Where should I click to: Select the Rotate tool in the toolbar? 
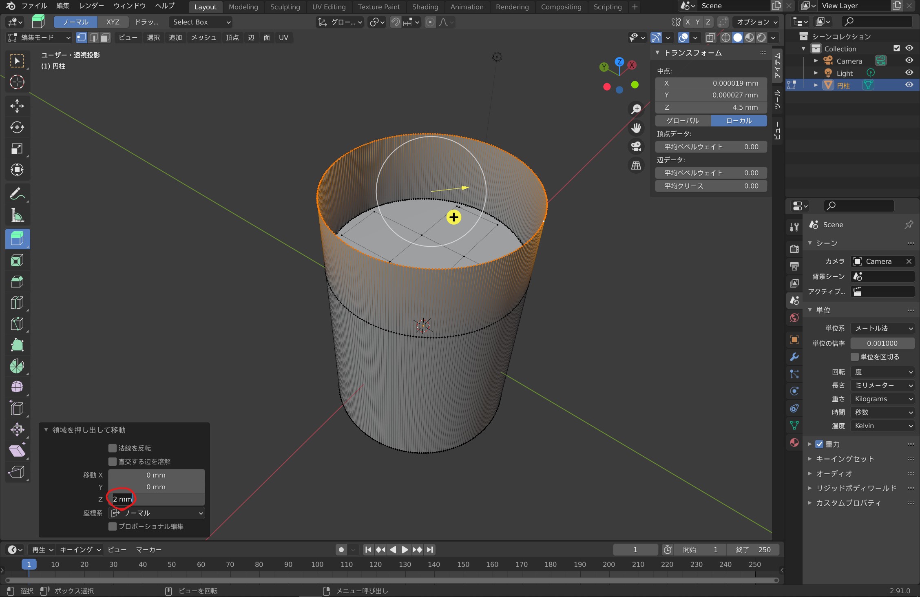(17, 127)
